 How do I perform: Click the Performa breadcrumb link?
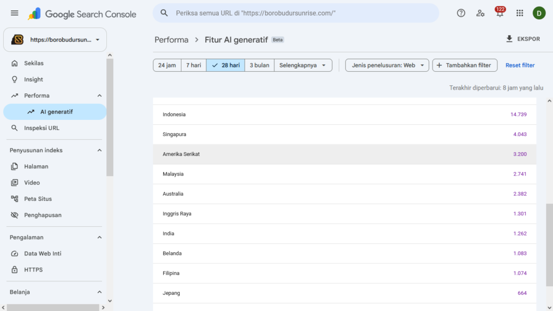(171, 40)
